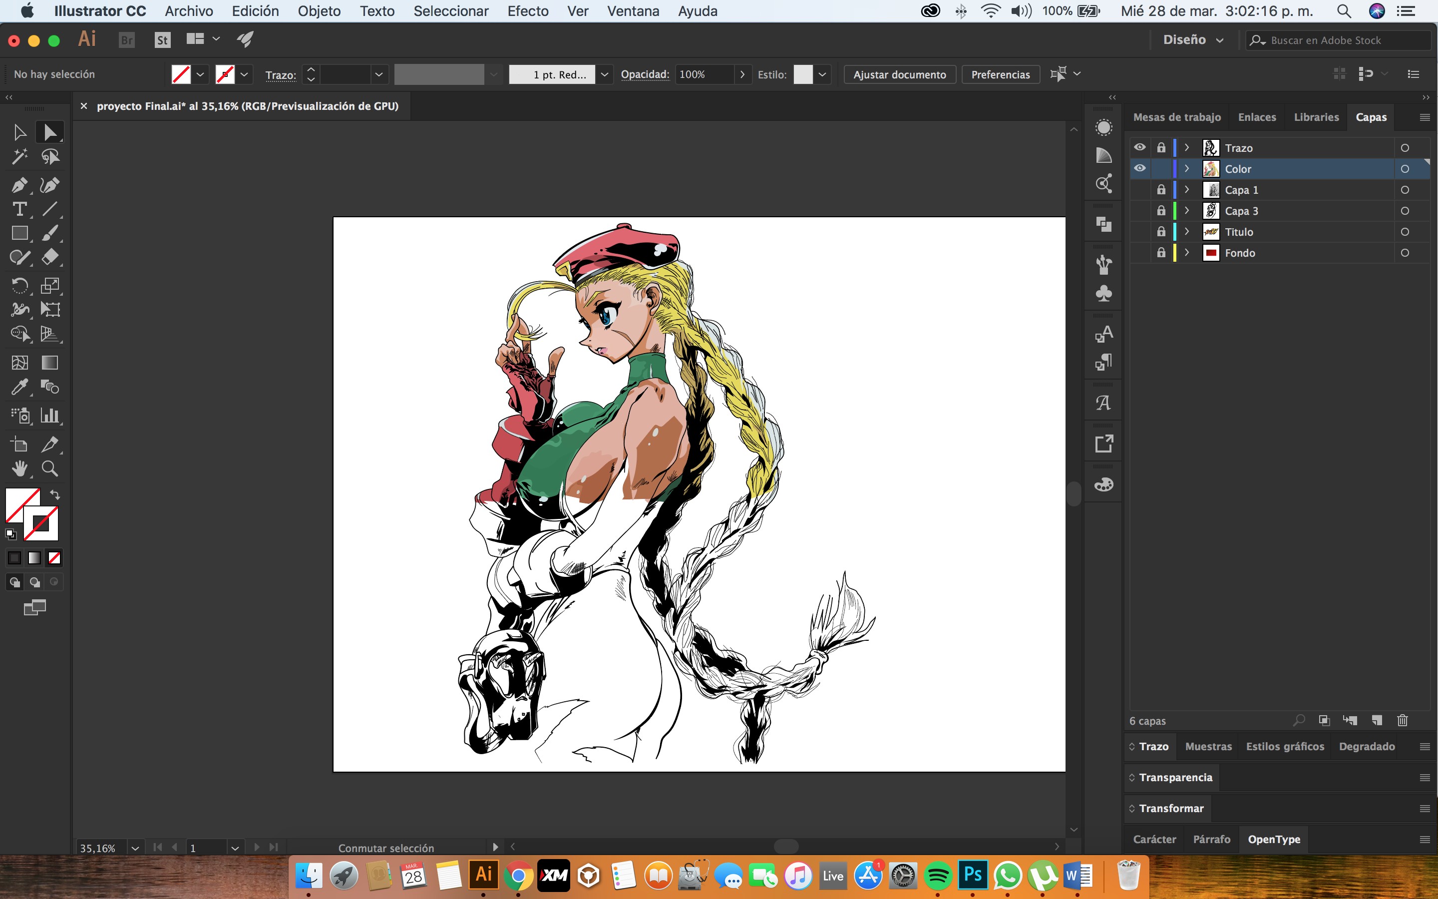Screen dimensions: 1438x899
Task: Select the Hand tool
Action: coord(19,468)
